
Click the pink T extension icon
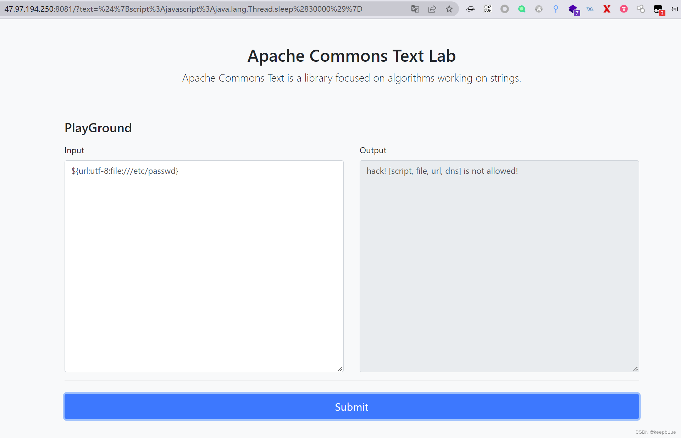624,9
